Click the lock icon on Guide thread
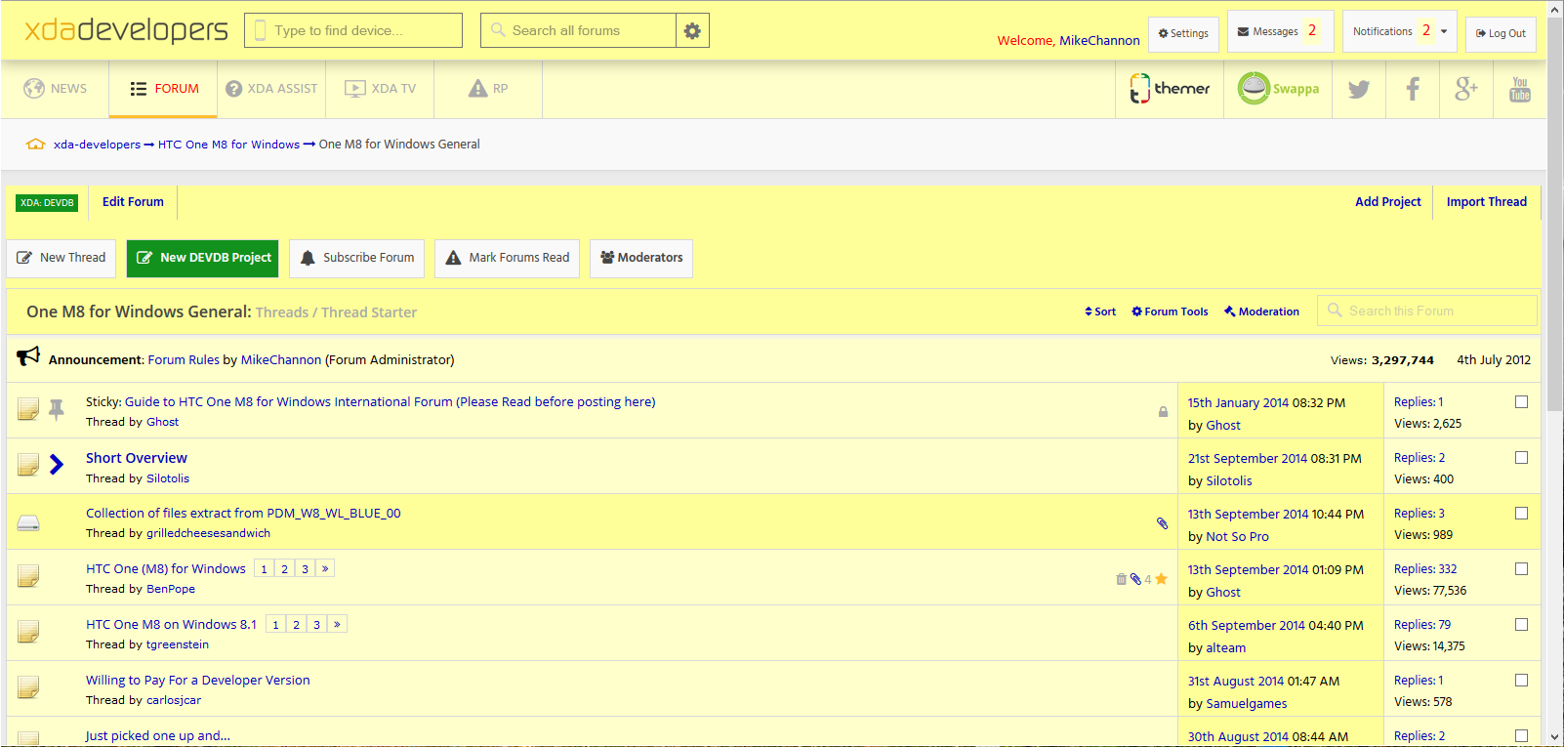The height and width of the screenshot is (747, 1564). tap(1163, 411)
